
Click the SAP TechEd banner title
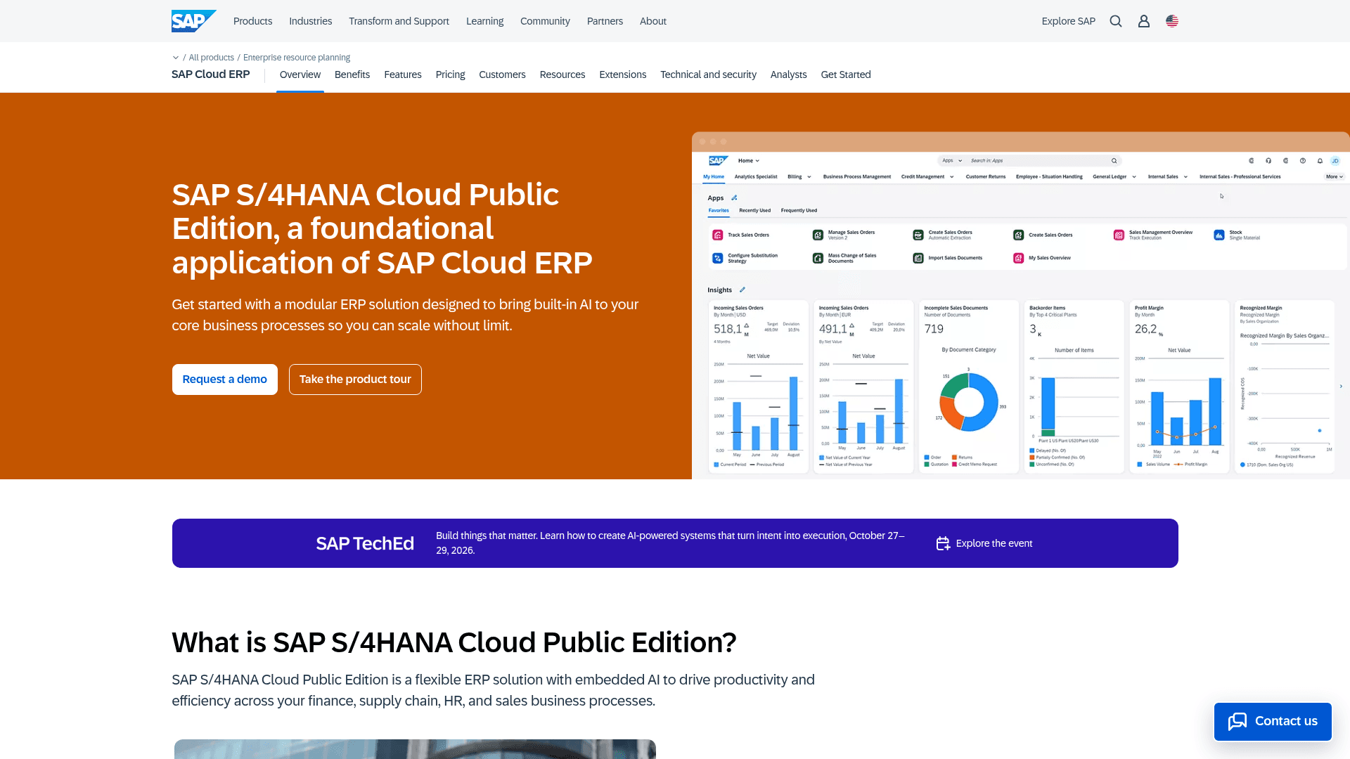pos(365,543)
